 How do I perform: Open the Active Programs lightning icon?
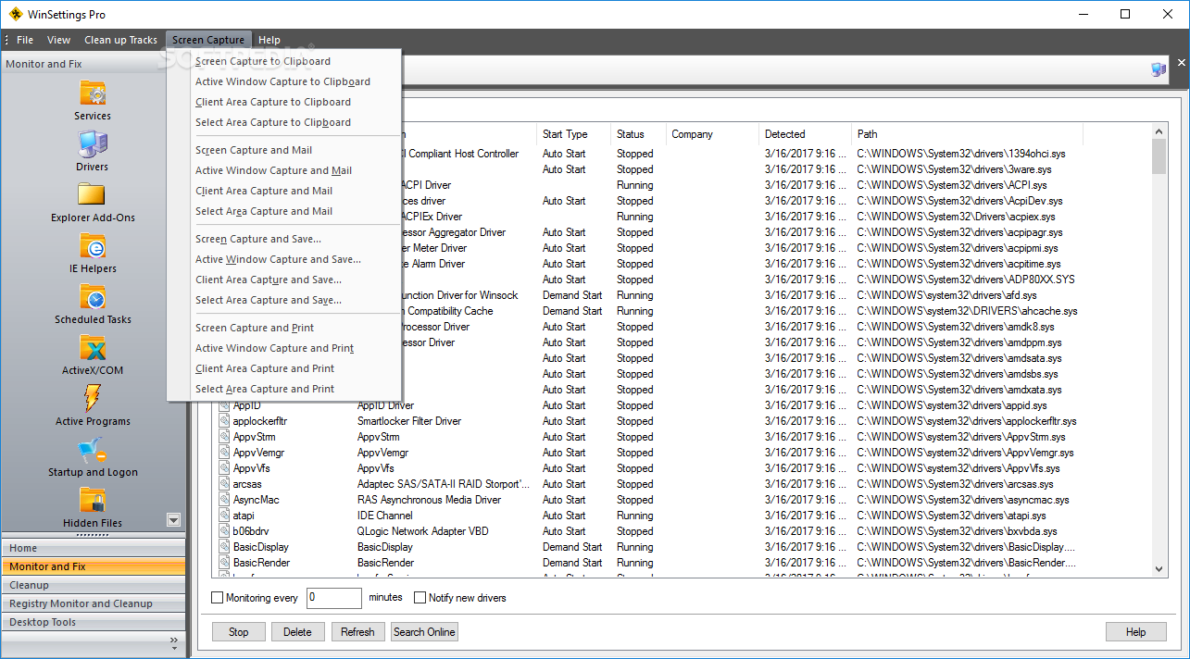[93, 398]
